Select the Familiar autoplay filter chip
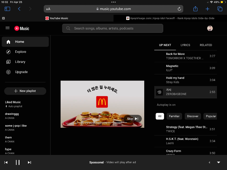 coord(174,116)
